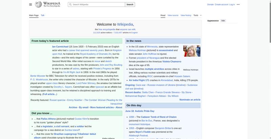Click Create account link
The height and width of the screenshot is (139, 271).
pos(222,4)
